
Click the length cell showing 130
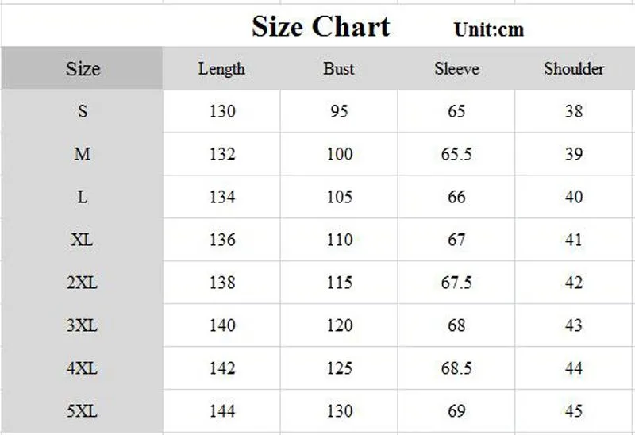pyautogui.click(x=221, y=110)
